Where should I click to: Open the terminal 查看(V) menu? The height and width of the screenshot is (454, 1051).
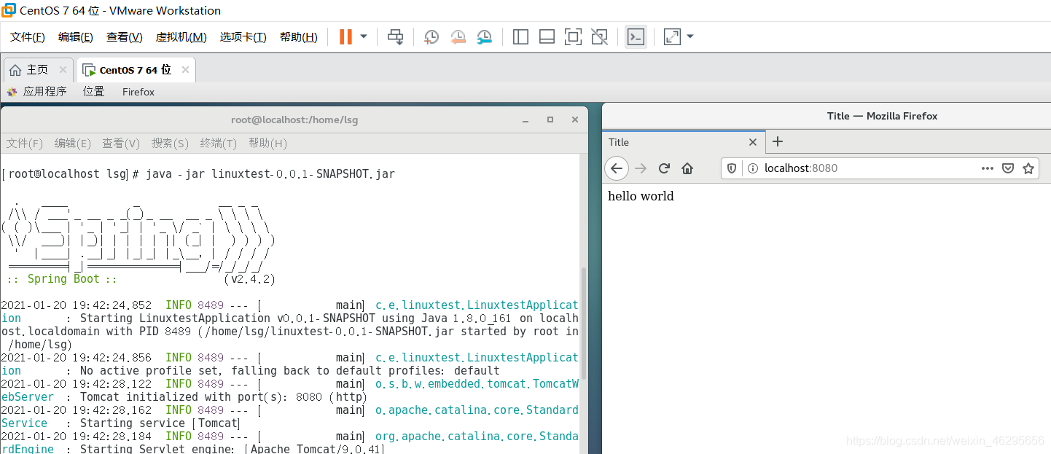click(x=121, y=144)
